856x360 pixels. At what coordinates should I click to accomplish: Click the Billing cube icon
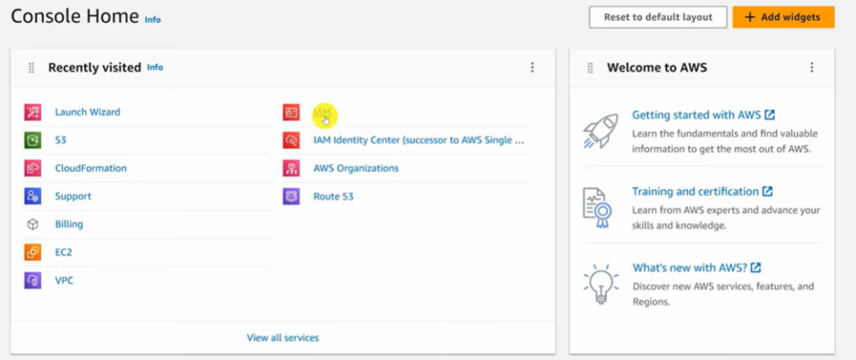[33, 224]
